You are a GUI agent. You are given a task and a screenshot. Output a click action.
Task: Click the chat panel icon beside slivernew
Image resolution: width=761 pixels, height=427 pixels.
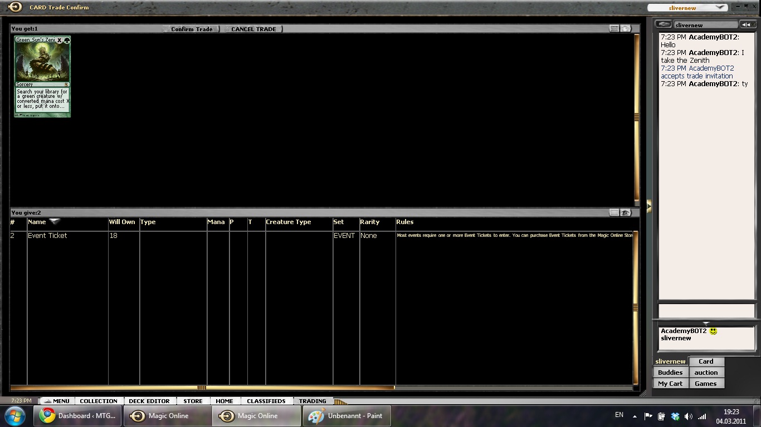coord(663,24)
